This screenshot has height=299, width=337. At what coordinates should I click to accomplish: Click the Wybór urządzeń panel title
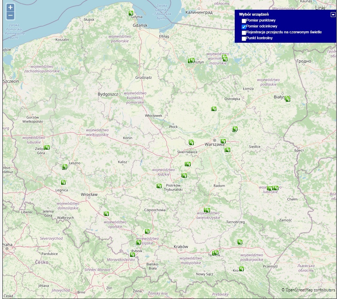pos(253,15)
